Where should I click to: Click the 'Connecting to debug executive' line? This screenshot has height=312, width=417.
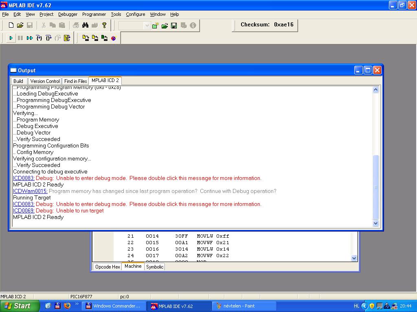click(50, 172)
